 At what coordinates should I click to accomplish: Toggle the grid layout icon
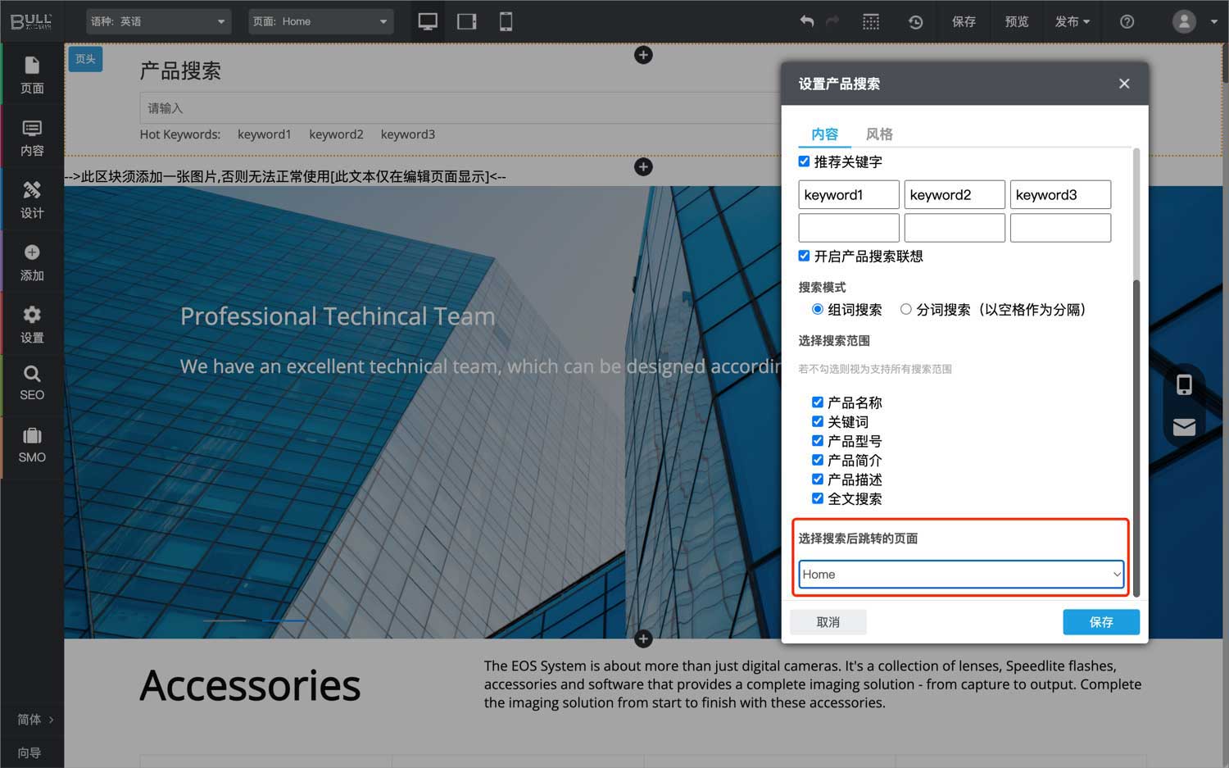coord(871,22)
